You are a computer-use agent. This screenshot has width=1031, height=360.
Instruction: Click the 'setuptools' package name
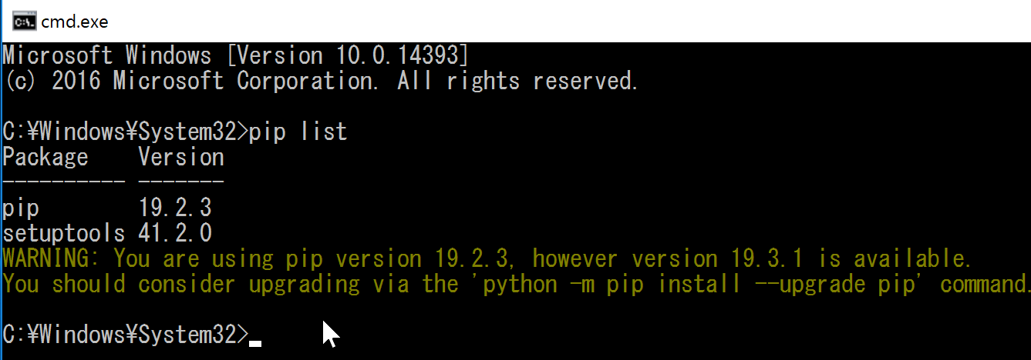pos(64,233)
